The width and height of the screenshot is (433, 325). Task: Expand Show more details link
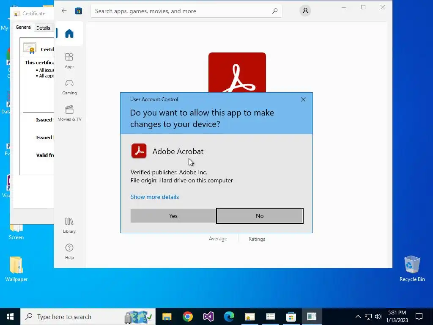click(155, 197)
